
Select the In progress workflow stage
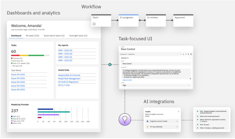pos(128,21)
